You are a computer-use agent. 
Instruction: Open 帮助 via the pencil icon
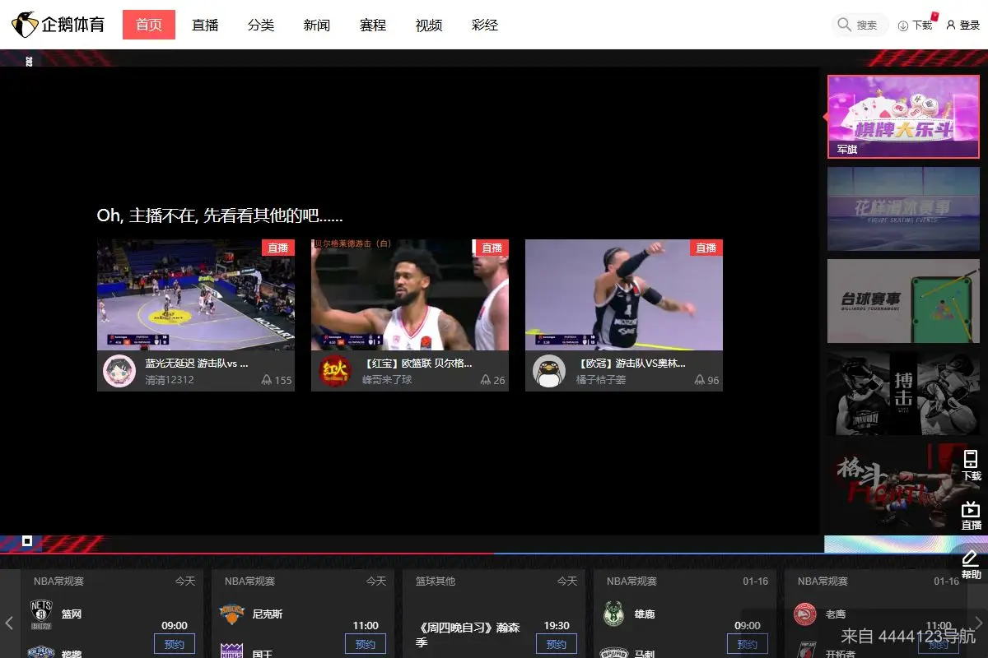click(970, 558)
